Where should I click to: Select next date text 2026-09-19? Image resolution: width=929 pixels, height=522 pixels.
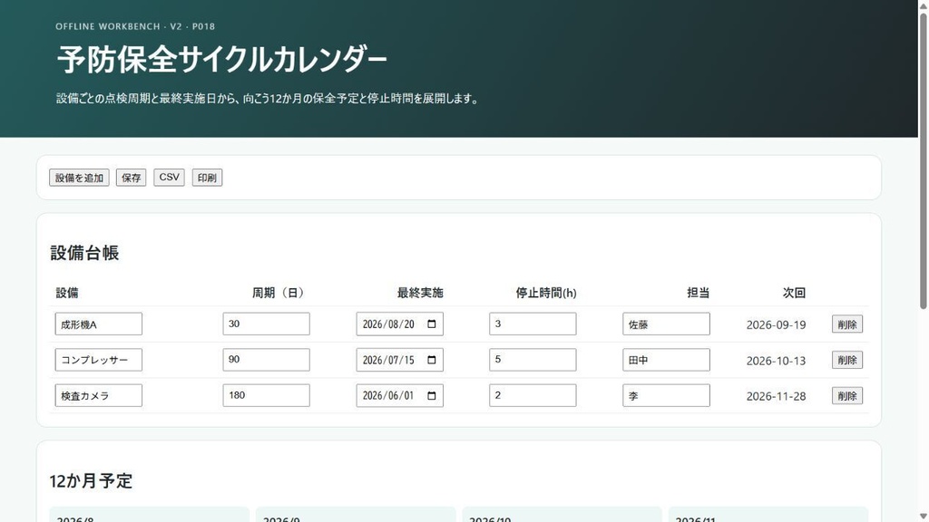tap(777, 325)
